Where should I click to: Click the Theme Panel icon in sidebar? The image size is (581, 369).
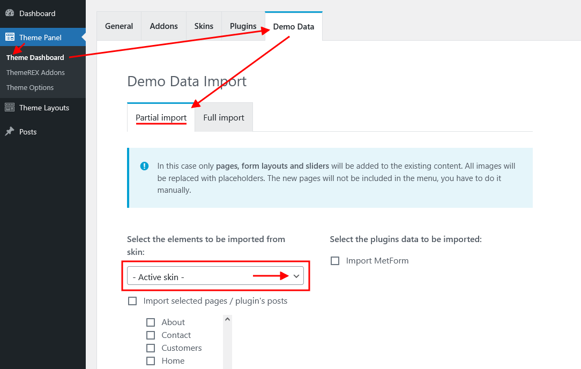point(10,37)
